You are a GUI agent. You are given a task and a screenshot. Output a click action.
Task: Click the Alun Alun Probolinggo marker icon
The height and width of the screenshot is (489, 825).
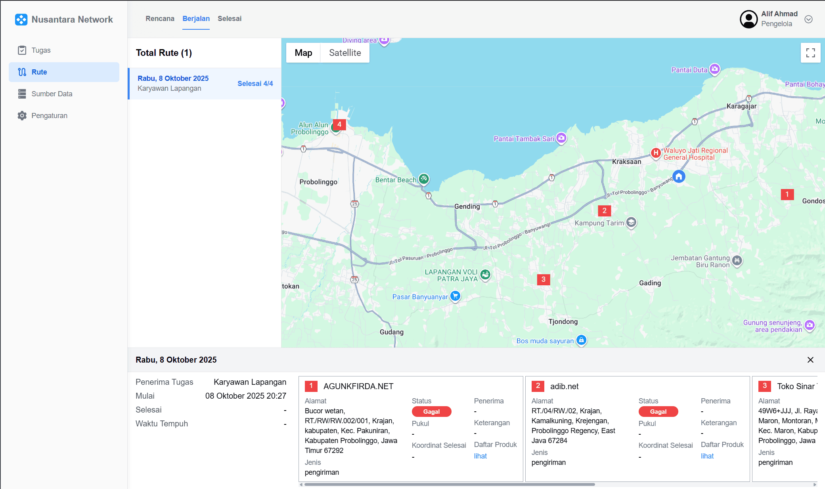click(x=334, y=129)
